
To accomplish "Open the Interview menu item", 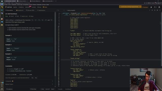I will pos(28,7).
